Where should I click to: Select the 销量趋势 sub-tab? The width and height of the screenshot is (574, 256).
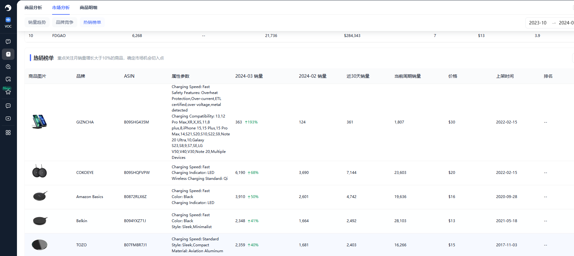coord(37,22)
